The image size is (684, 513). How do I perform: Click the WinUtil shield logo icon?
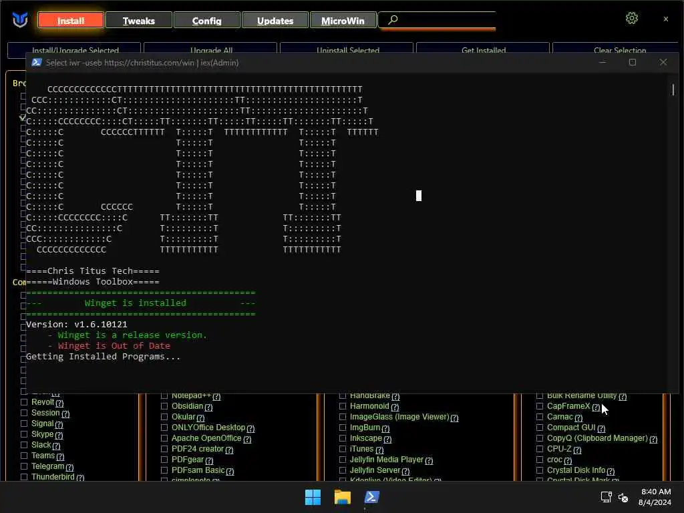click(x=20, y=19)
